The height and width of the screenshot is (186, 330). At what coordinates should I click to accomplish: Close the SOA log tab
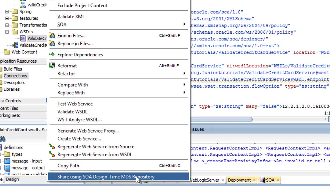click(x=278, y=180)
